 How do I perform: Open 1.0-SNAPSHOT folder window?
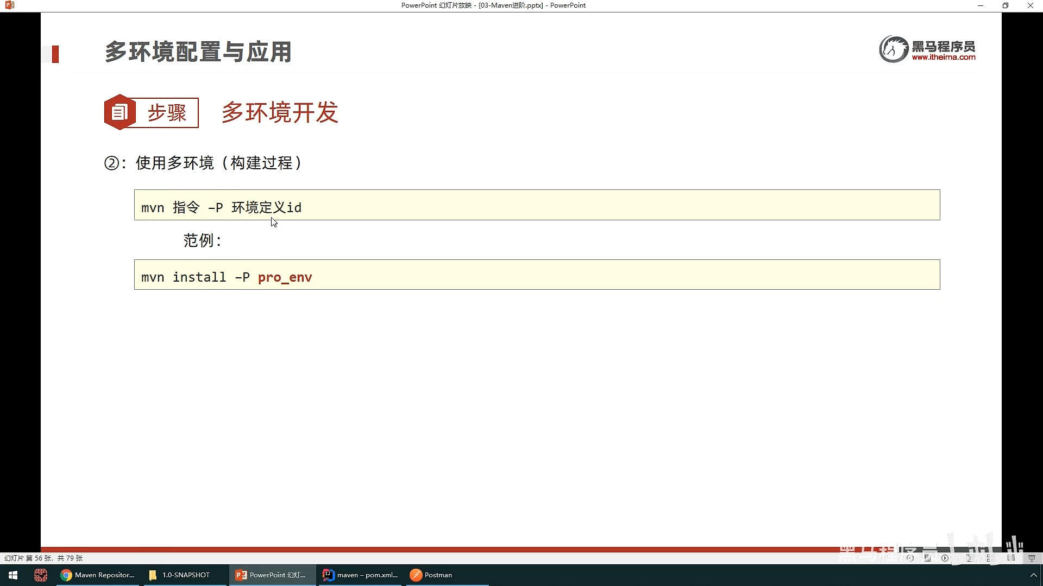point(180,575)
